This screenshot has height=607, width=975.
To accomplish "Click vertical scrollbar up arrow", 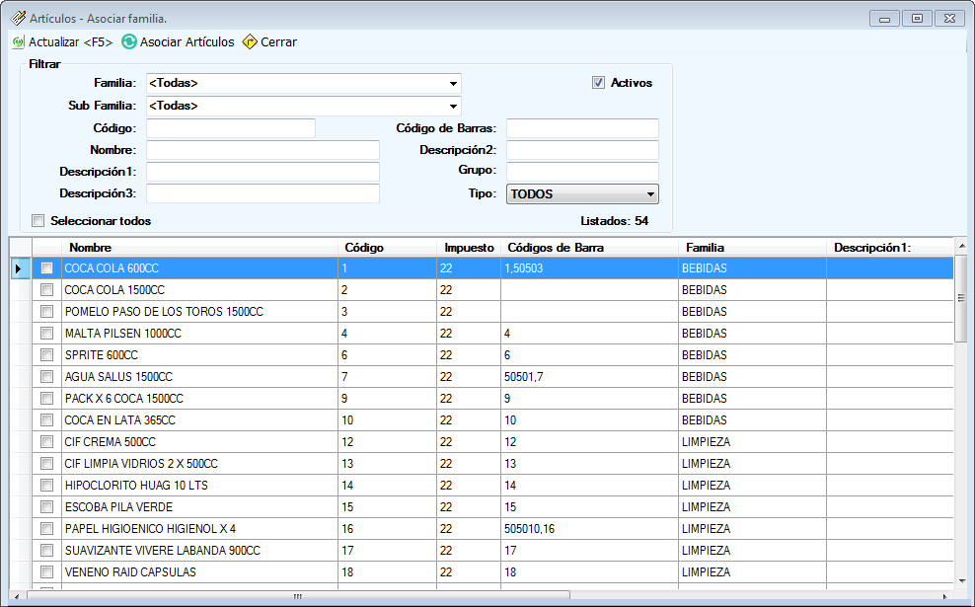I will coord(962,247).
